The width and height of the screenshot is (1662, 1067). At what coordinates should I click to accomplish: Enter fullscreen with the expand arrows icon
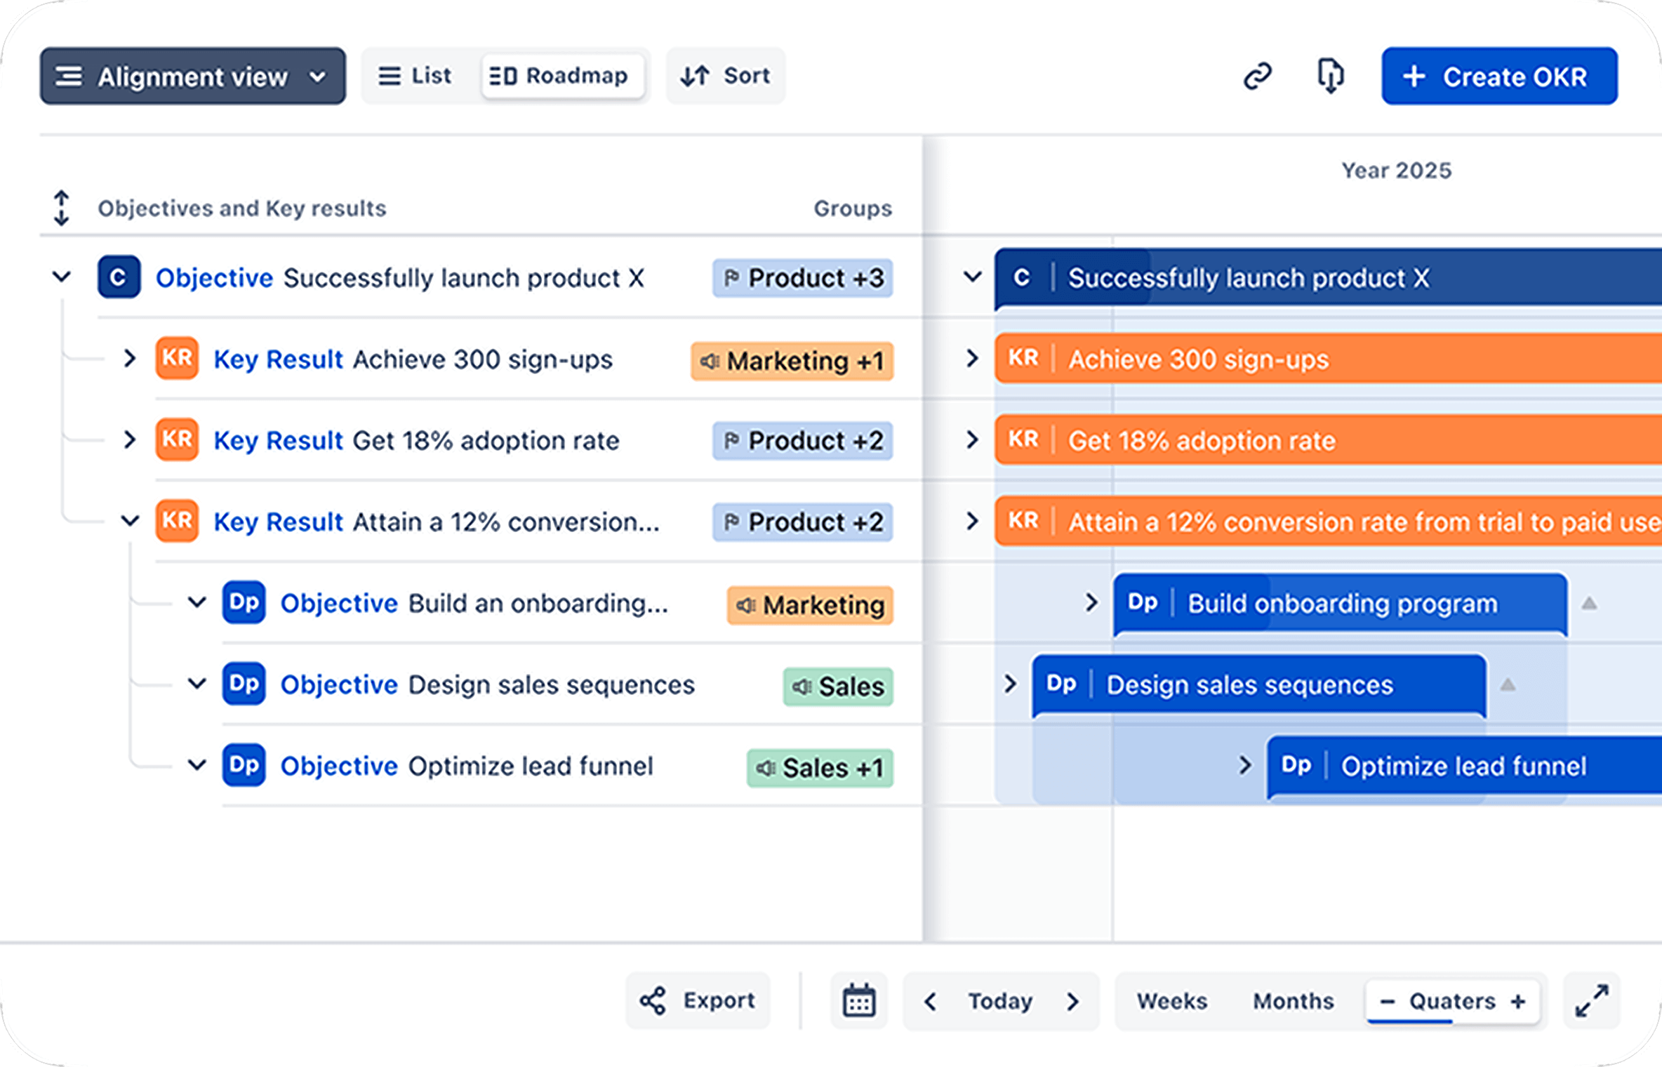click(x=1592, y=1000)
